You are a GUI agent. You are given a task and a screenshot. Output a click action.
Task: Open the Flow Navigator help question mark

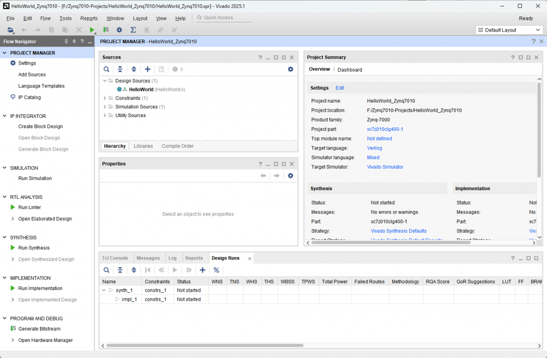coord(82,41)
